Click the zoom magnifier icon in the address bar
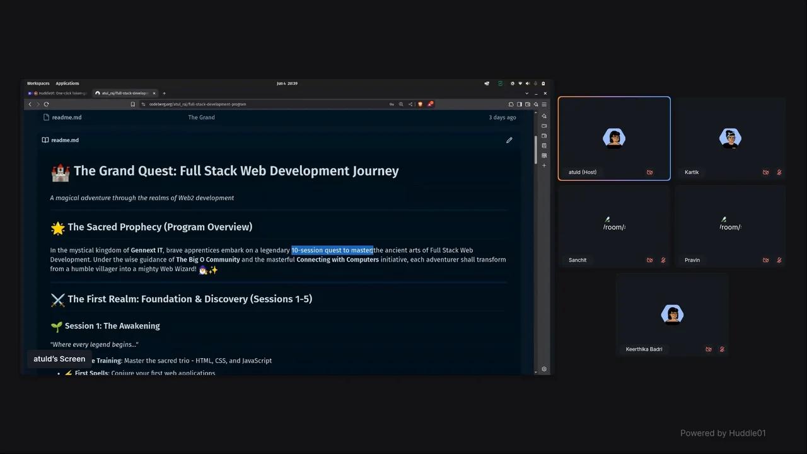 [401, 104]
